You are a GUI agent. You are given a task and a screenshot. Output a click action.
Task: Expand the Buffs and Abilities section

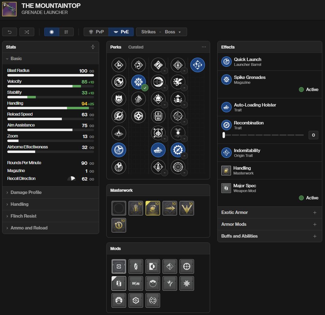point(270,236)
